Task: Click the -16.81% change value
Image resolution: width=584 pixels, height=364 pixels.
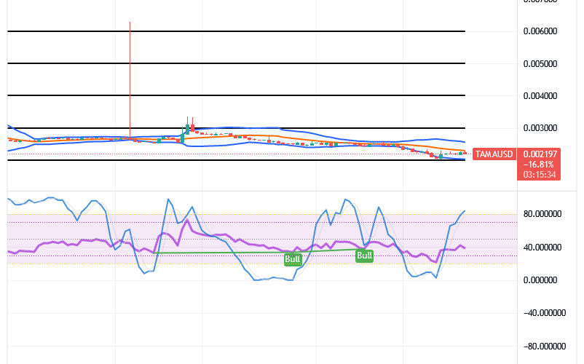Action: pyautogui.click(x=538, y=165)
